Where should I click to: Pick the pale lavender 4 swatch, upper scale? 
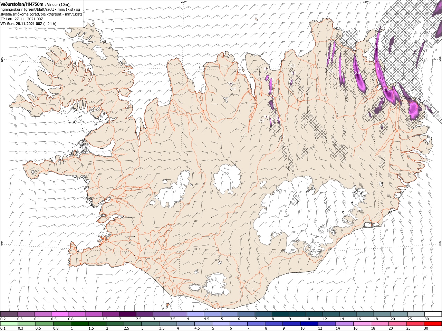tap(195, 314)
